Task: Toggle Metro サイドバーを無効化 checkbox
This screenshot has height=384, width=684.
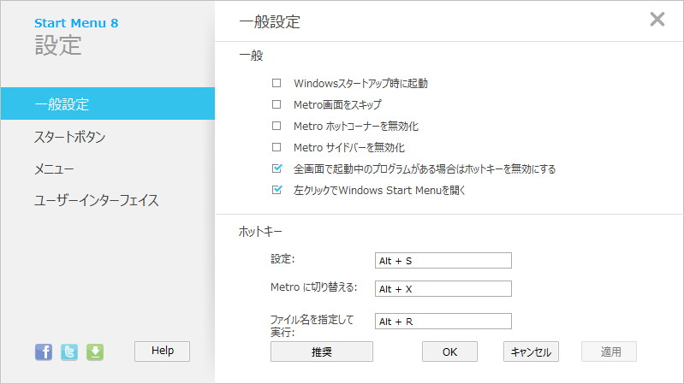Action: point(277,147)
